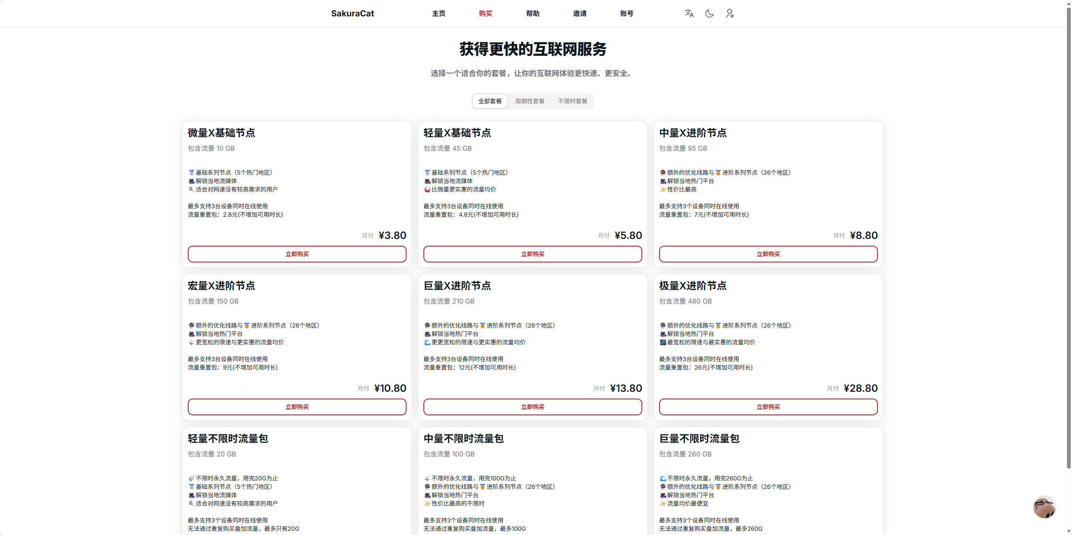Click 流量重置包：12元 line

coord(470,368)
